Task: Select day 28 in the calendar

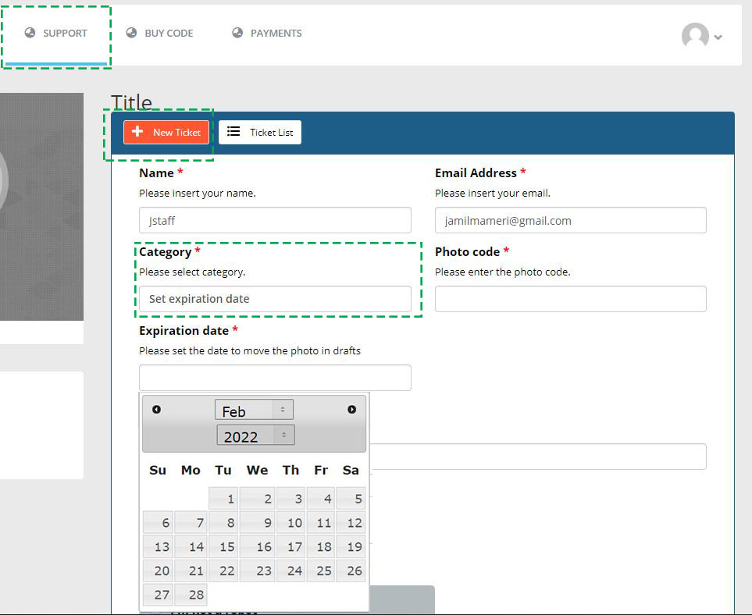Action: coord(191,595)
